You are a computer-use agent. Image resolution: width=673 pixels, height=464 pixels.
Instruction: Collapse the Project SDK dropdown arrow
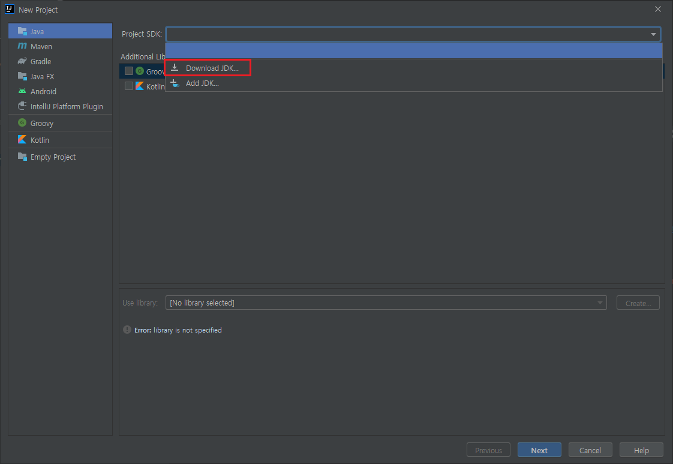click(x=653, y=34)
